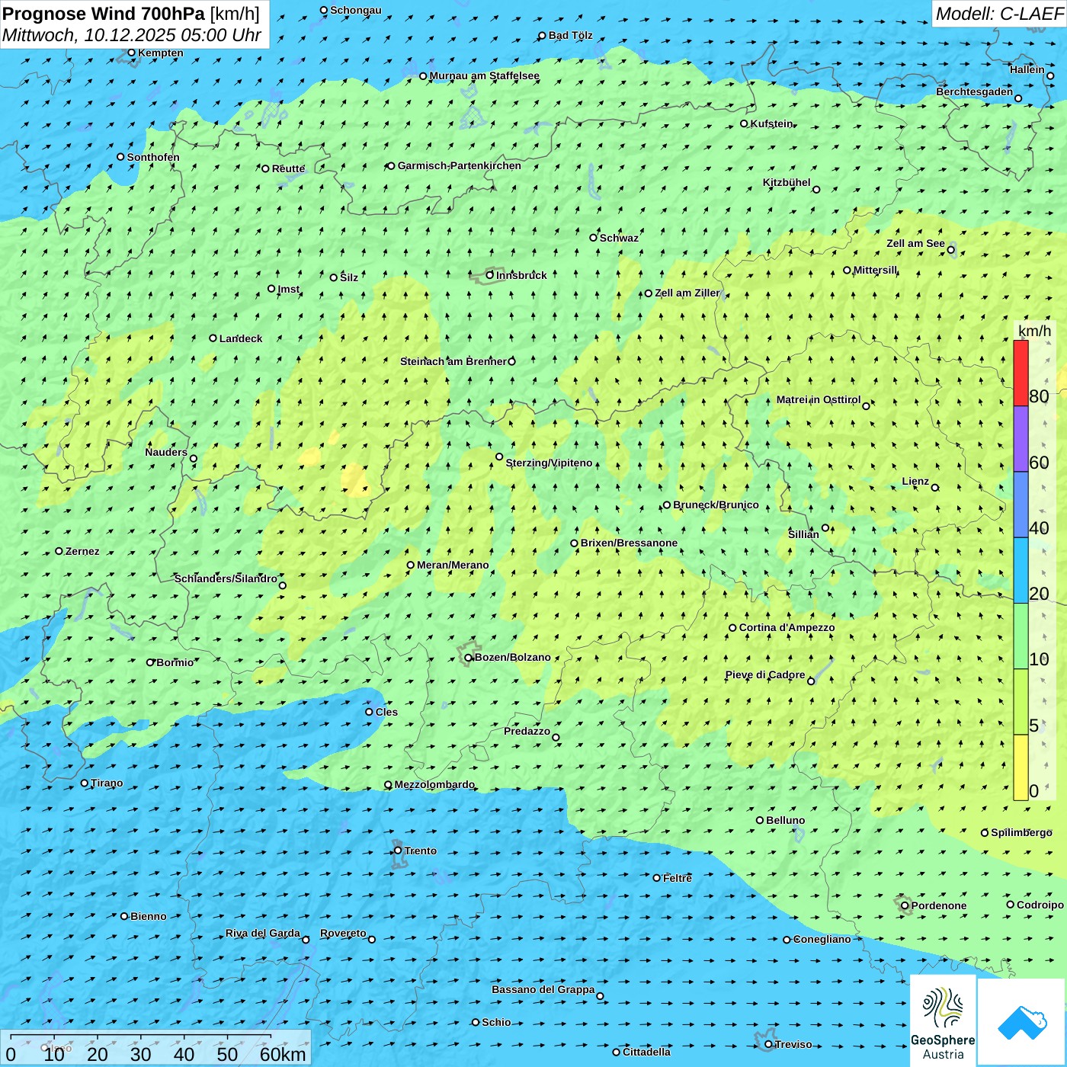Viewport: 1067px width, 1067px height.
Task: Click the Trento city marker
Action: pos(398,851)
